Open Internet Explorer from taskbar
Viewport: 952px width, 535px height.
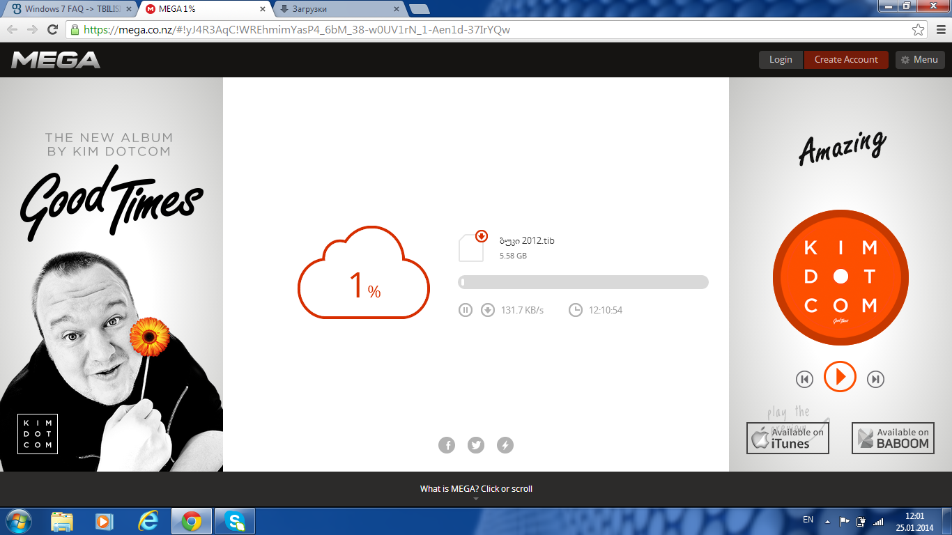148,521
